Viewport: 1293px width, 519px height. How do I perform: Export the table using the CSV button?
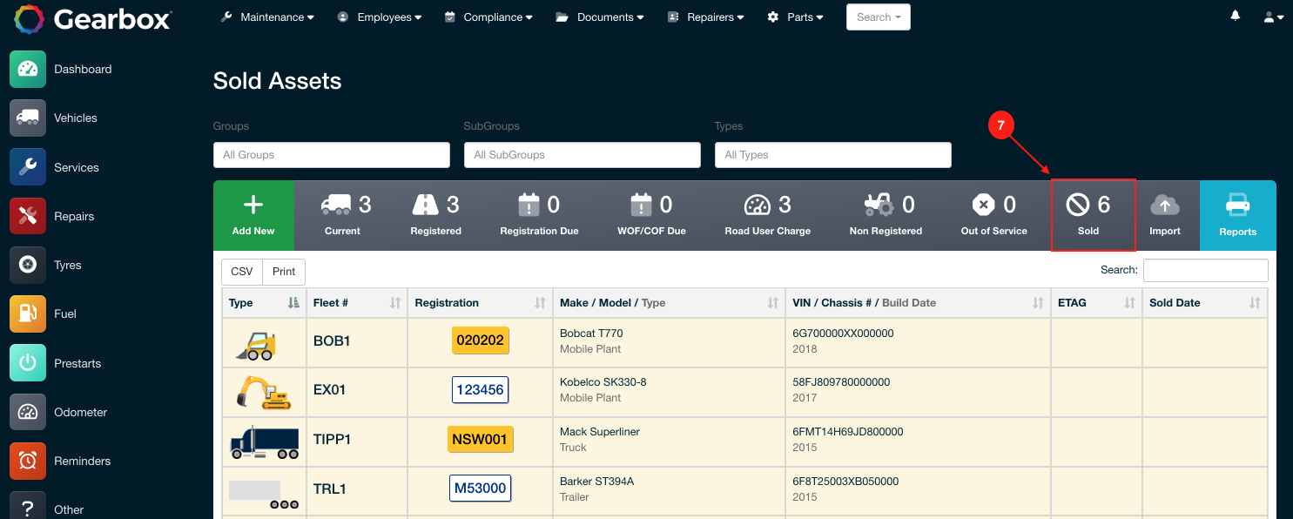pyautogui.click(x=241, y=271)
